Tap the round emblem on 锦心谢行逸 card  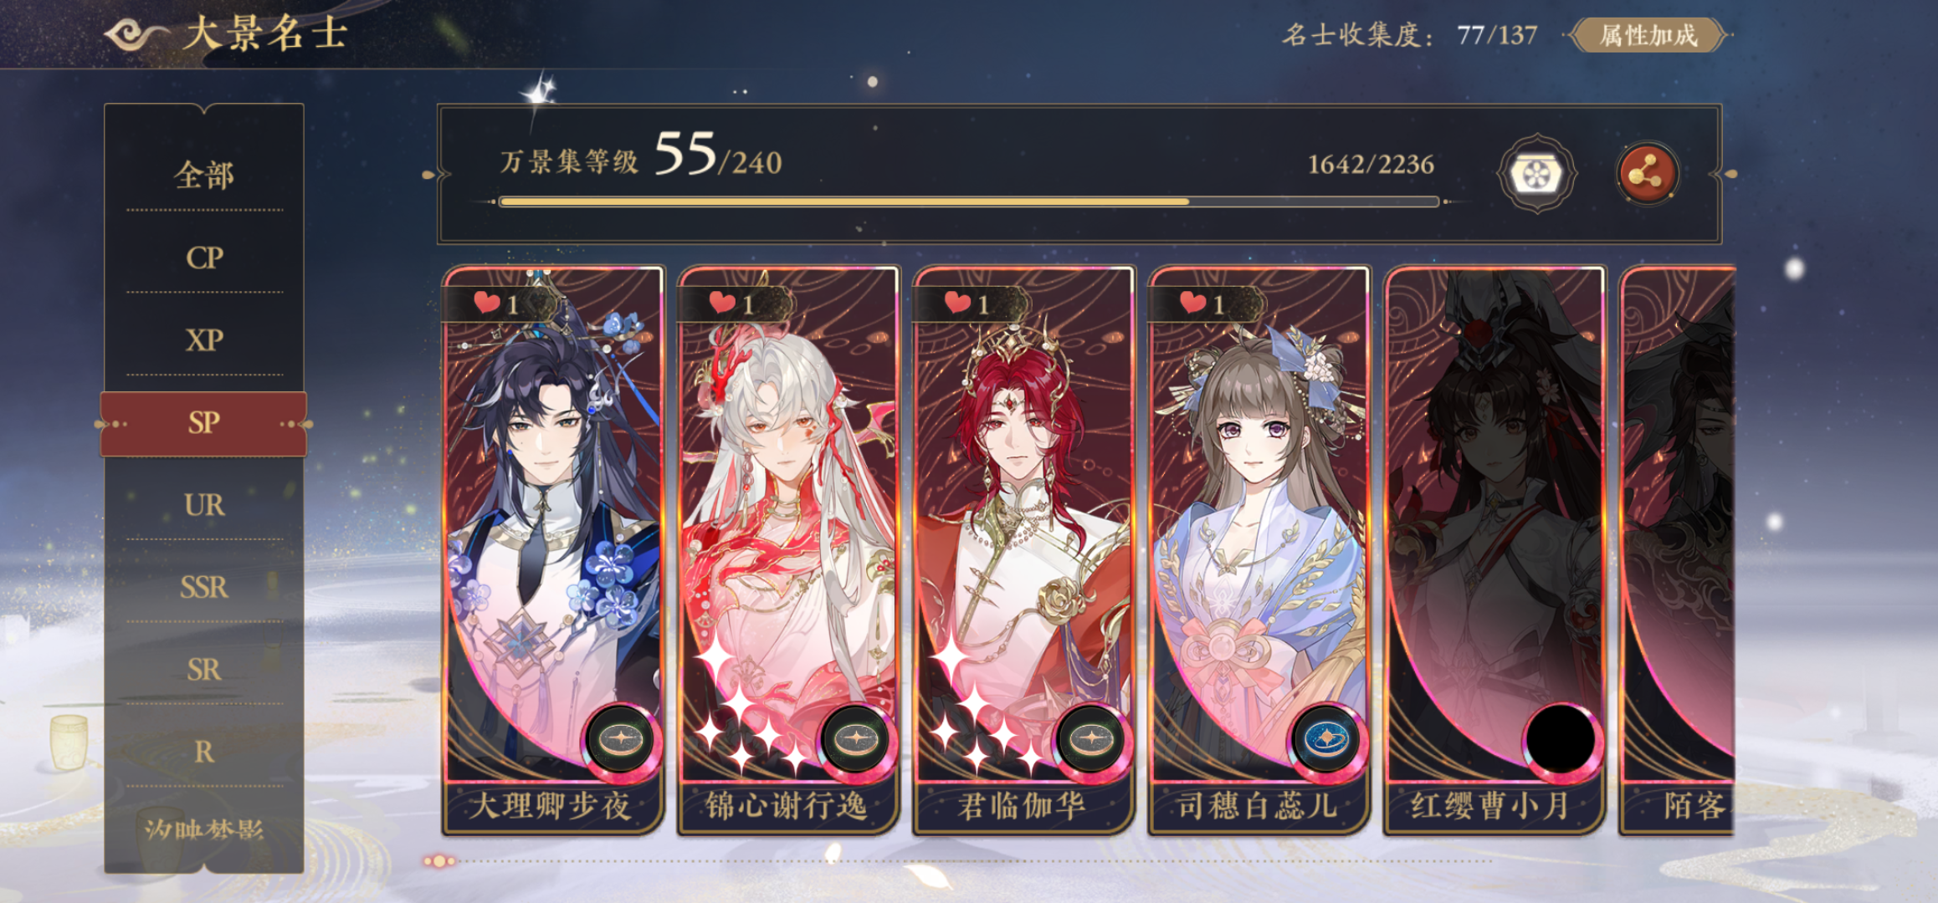[x=856, y=739]
